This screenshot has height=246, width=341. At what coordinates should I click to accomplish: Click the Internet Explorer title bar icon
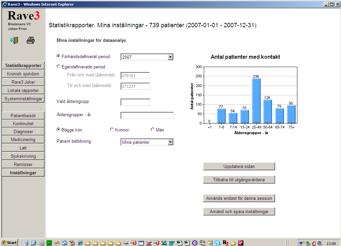4,4
